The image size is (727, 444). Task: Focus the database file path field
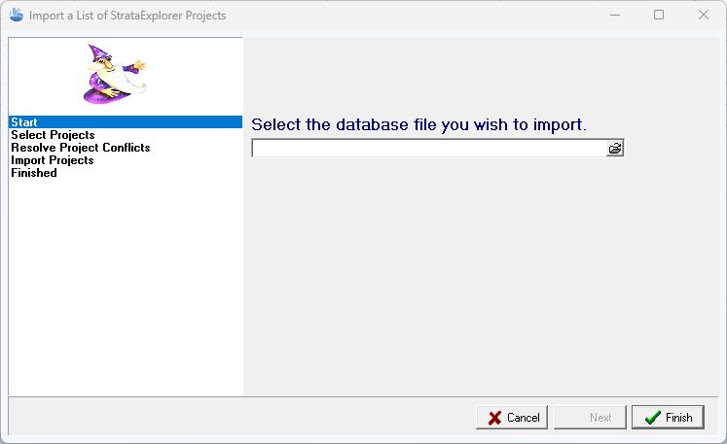428,149
